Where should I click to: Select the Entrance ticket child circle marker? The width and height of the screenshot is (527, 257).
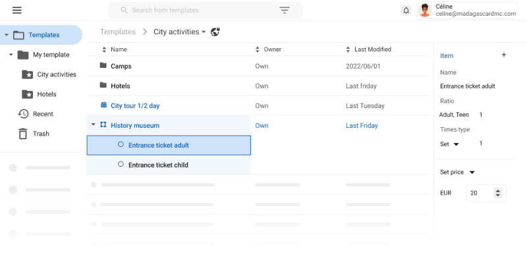click(121, 165)
